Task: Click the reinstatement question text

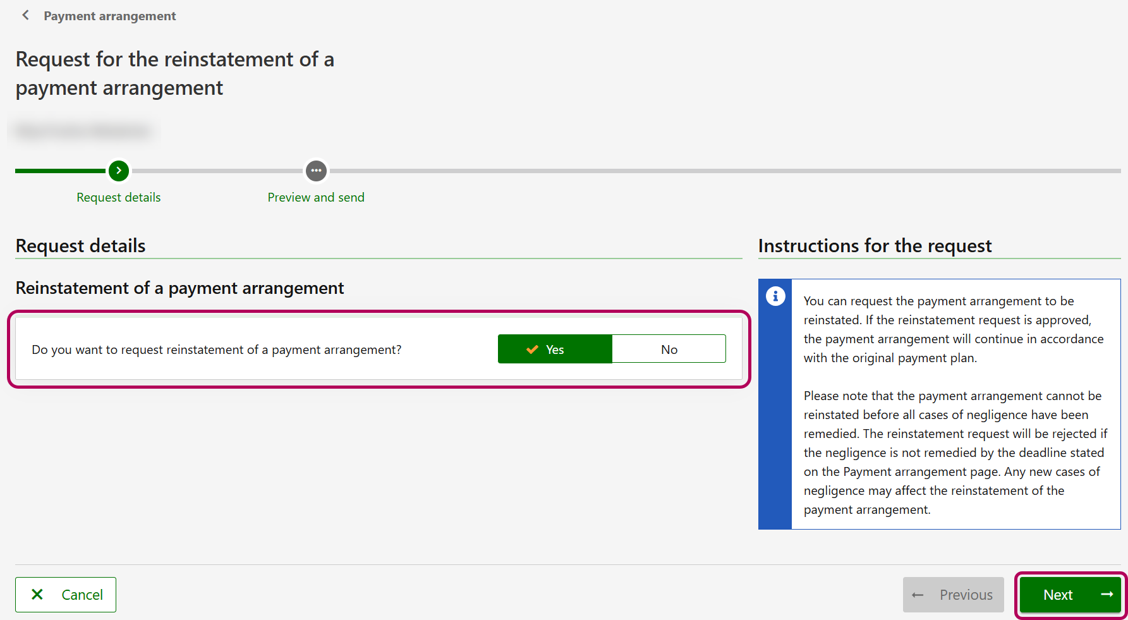Action: click(x=216, y=350)
